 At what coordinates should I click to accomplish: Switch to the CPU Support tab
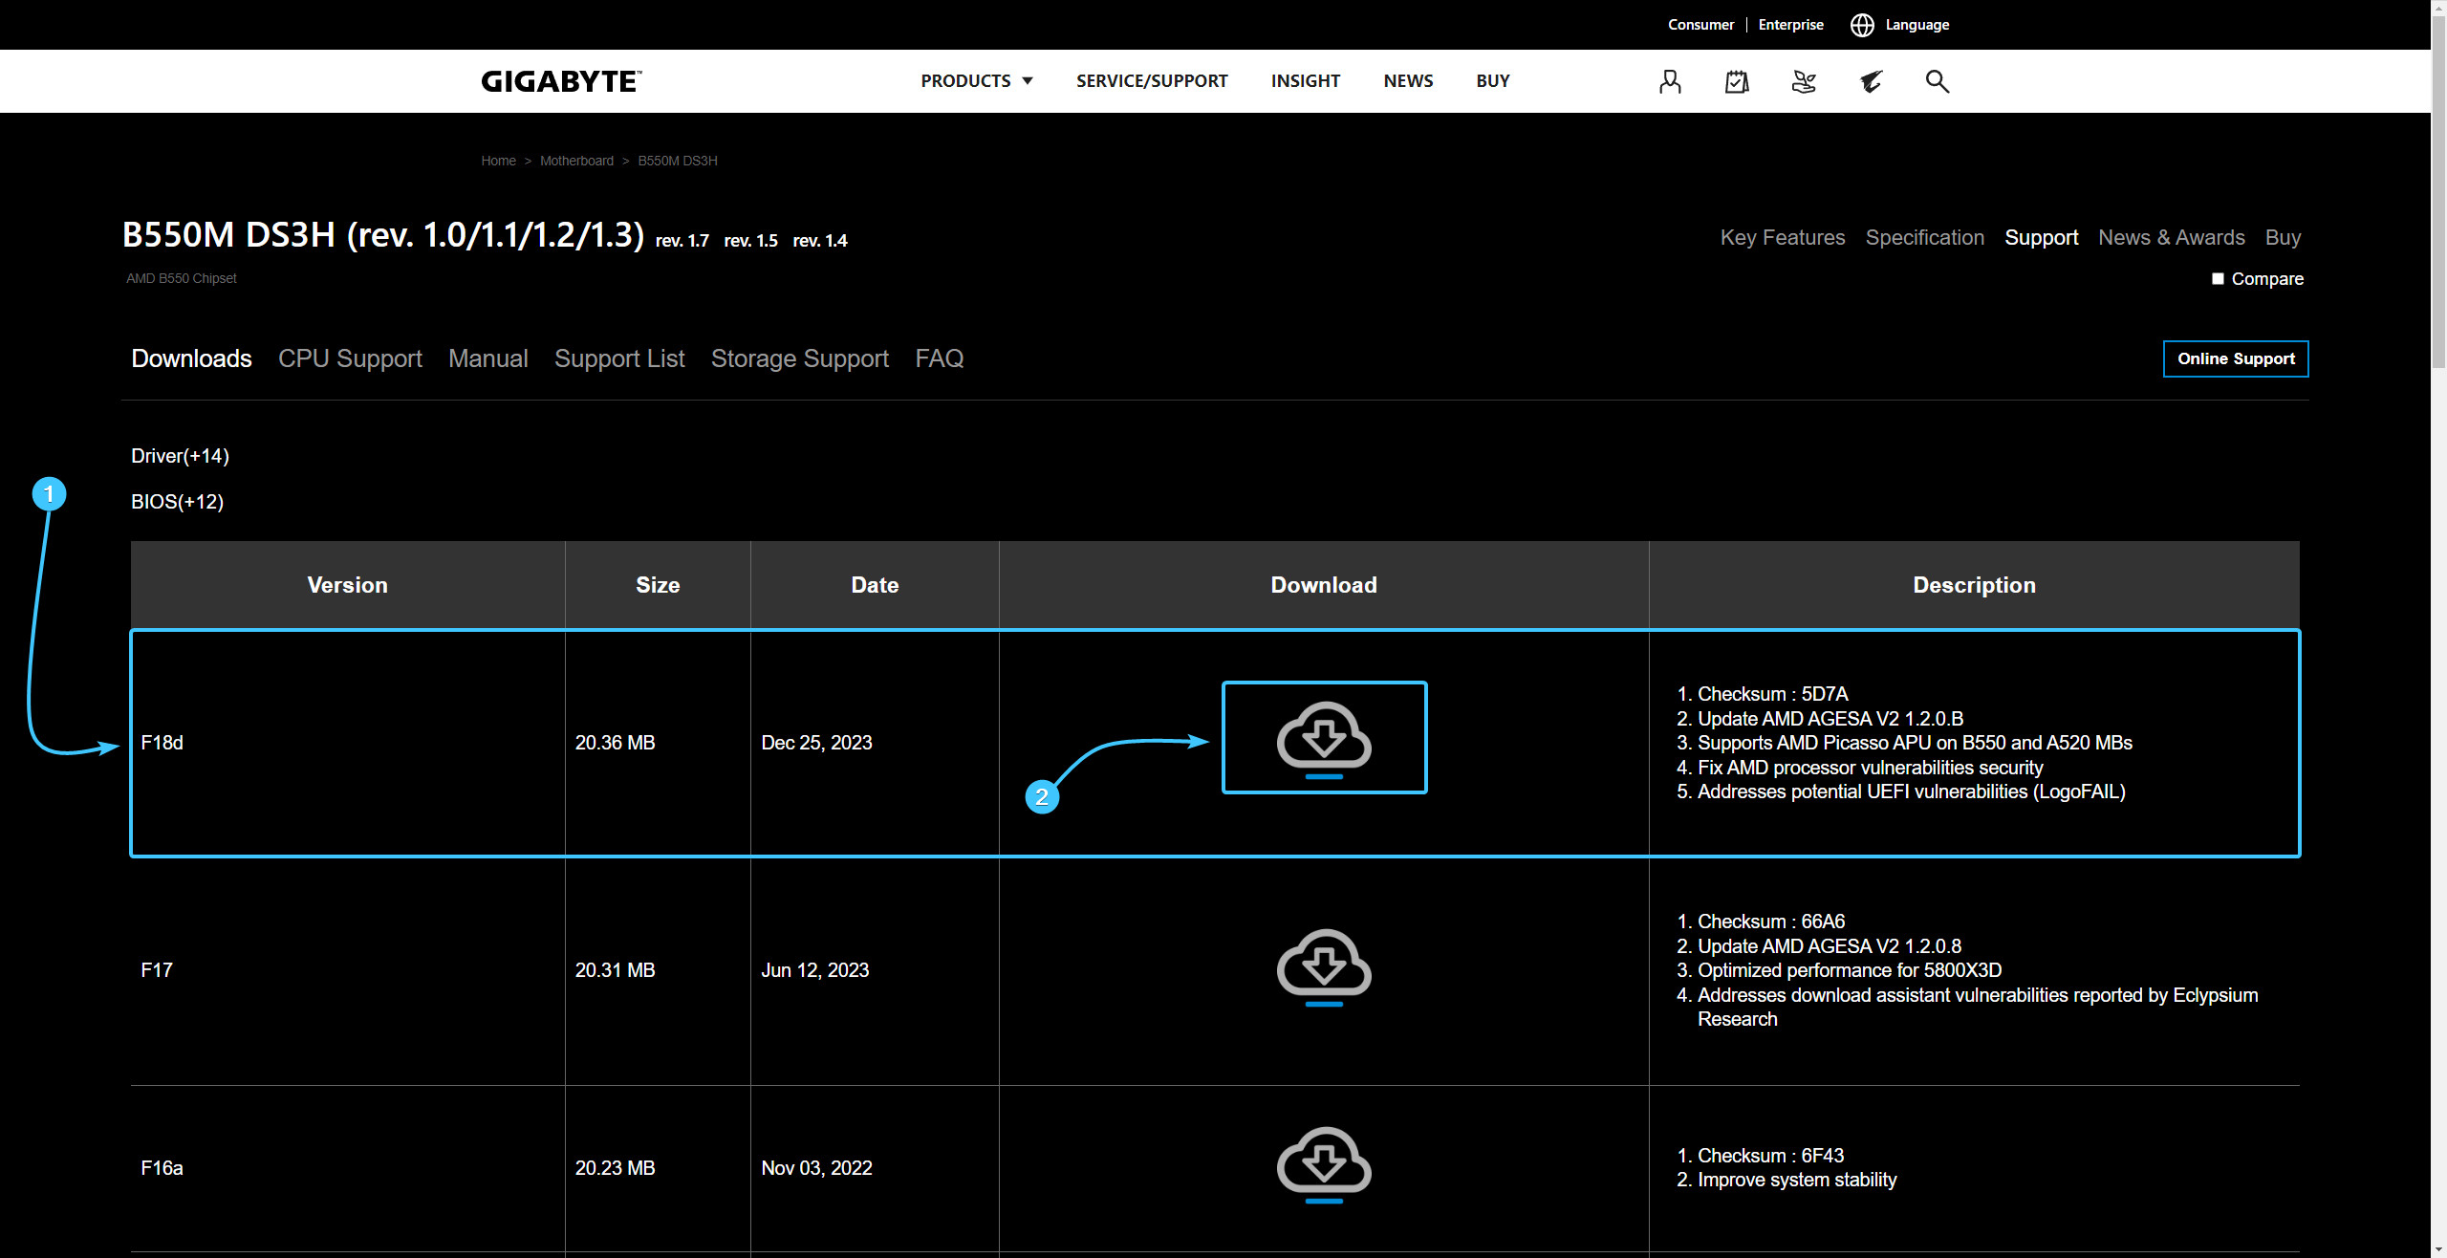(350, 358)
